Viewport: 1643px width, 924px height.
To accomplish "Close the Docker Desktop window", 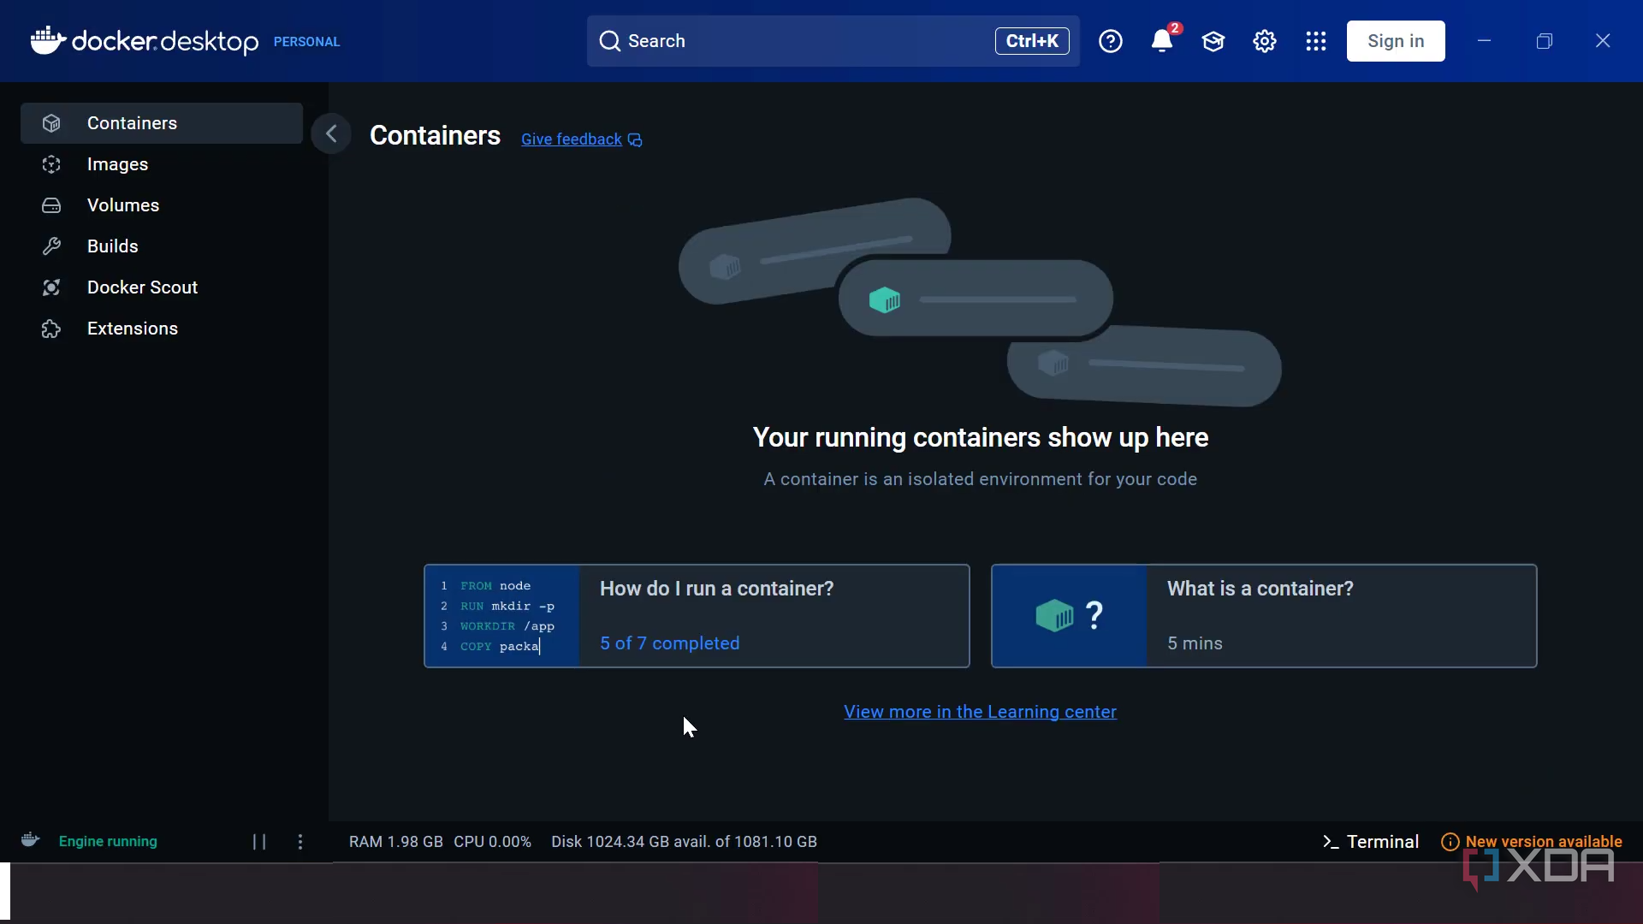I will [x=1603, y=41].
